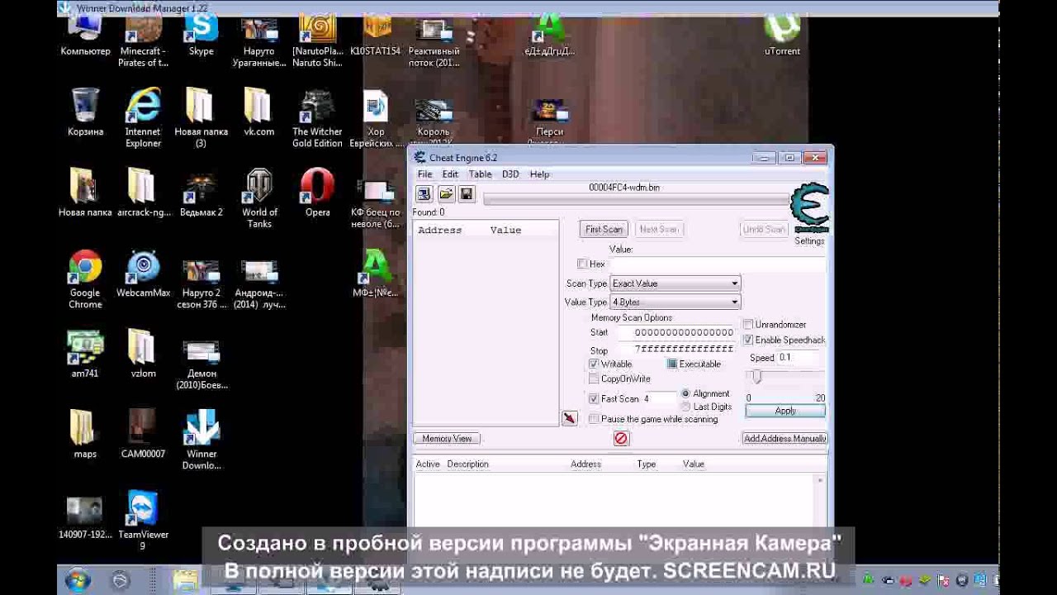Toggle the Hex checkbox
The image size is (1057, 595).
tap(582, 264)
